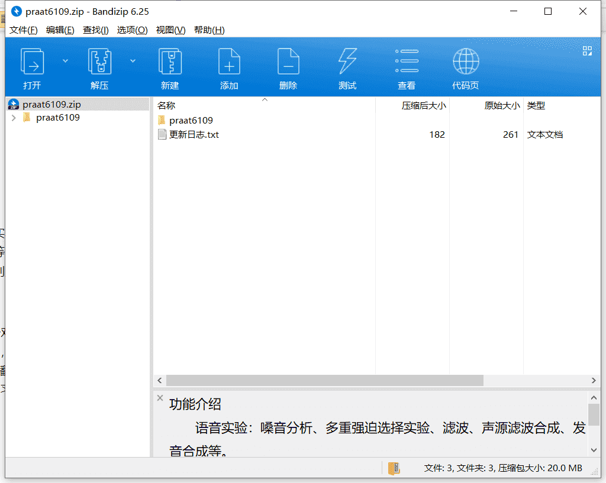Click the Bandizip app icon in title bar
Image resolution: width=606 pixels, height=483 pixels.
(16, 12)
